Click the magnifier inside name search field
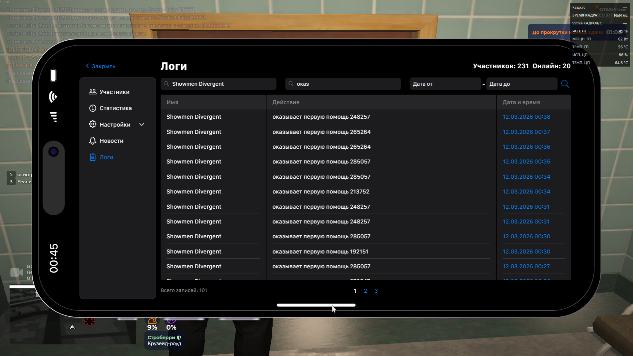633x356 pixels. tap(166, 84)
